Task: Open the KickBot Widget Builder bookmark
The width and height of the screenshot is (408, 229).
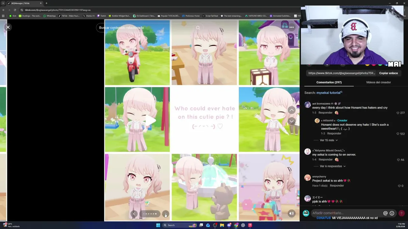Action: pyautogui.click(x=119, y=16)
